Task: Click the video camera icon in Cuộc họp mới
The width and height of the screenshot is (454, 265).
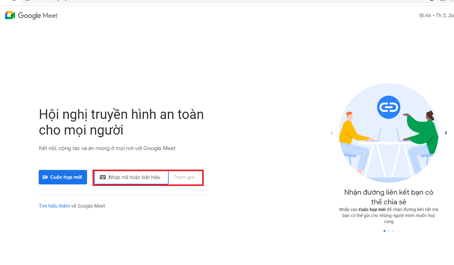Action: [x=45, y=177]
